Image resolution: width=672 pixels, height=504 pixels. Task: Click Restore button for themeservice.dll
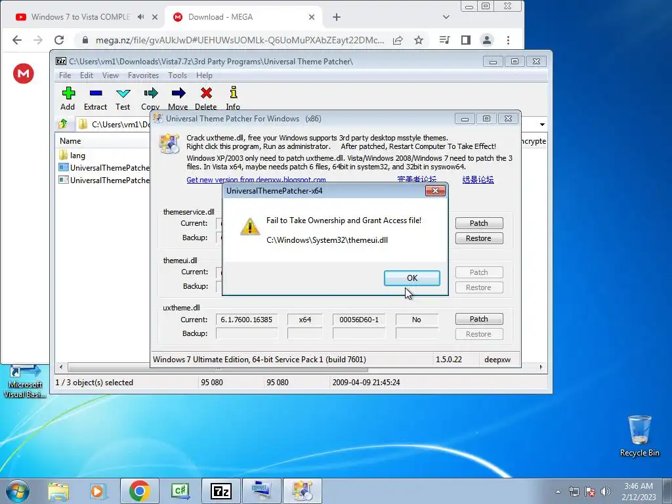pyautogui.click(x=478, y=238)
